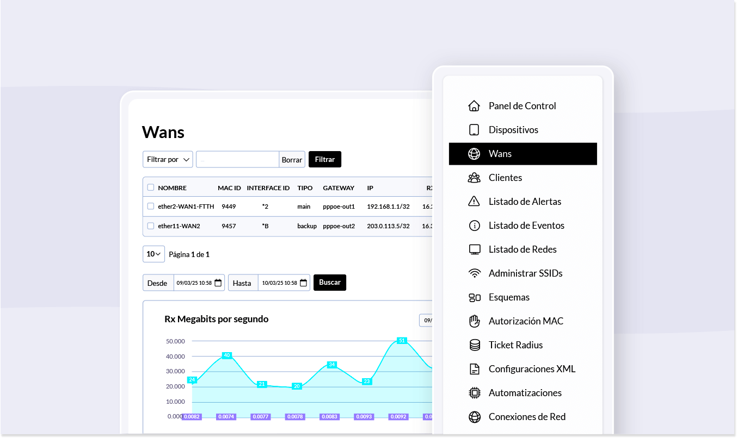
Task: Click the purple label 0.0093 on chart
Action: point(364,417)
